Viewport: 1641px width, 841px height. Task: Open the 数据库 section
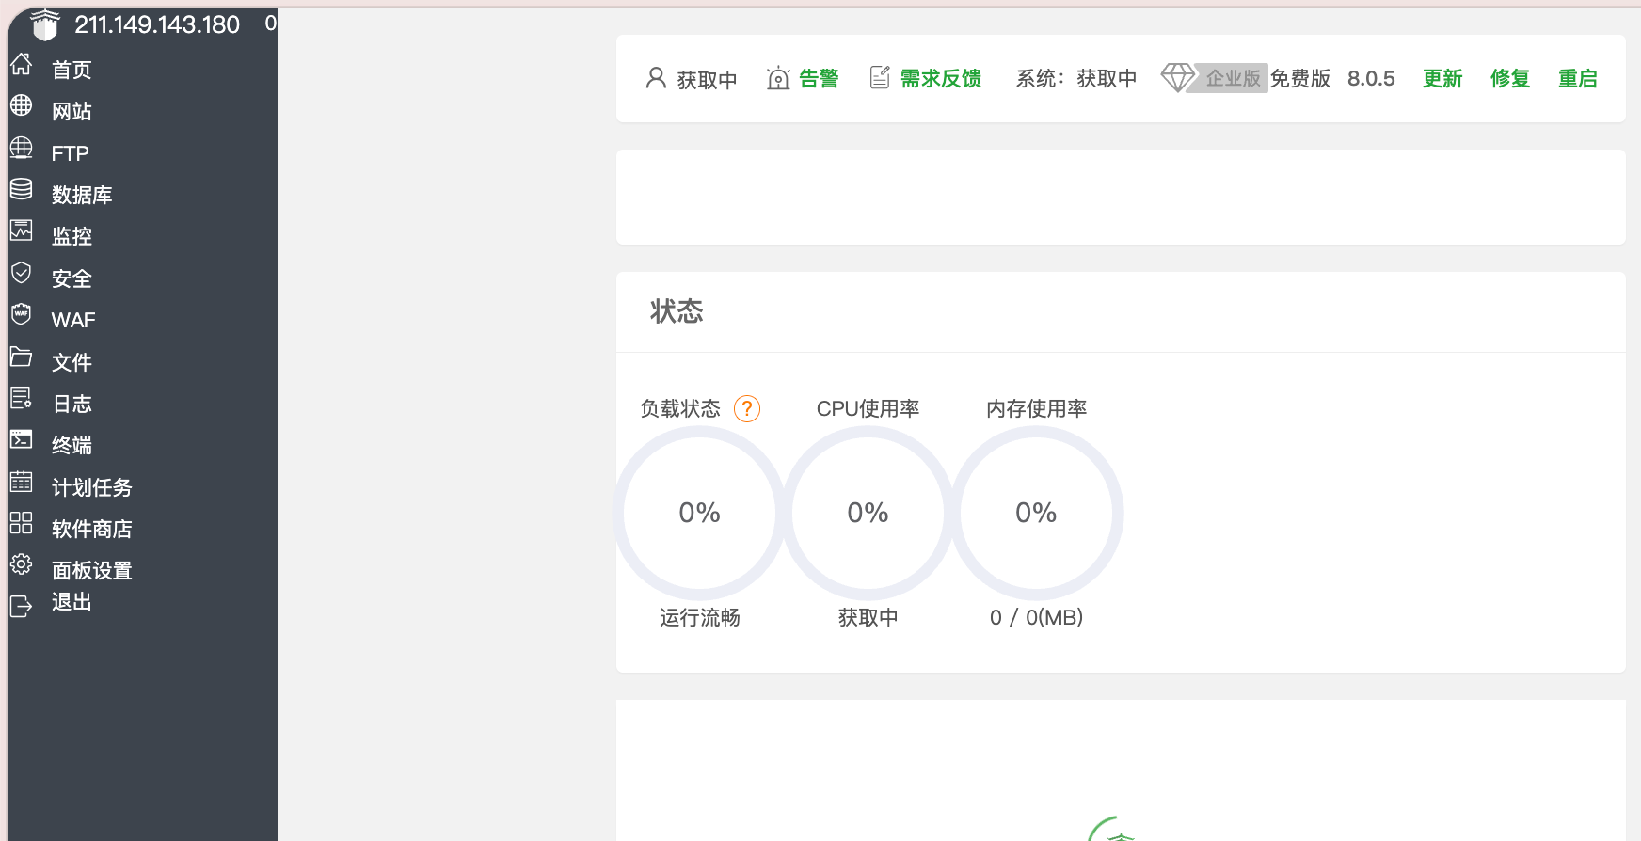point(82,195)
